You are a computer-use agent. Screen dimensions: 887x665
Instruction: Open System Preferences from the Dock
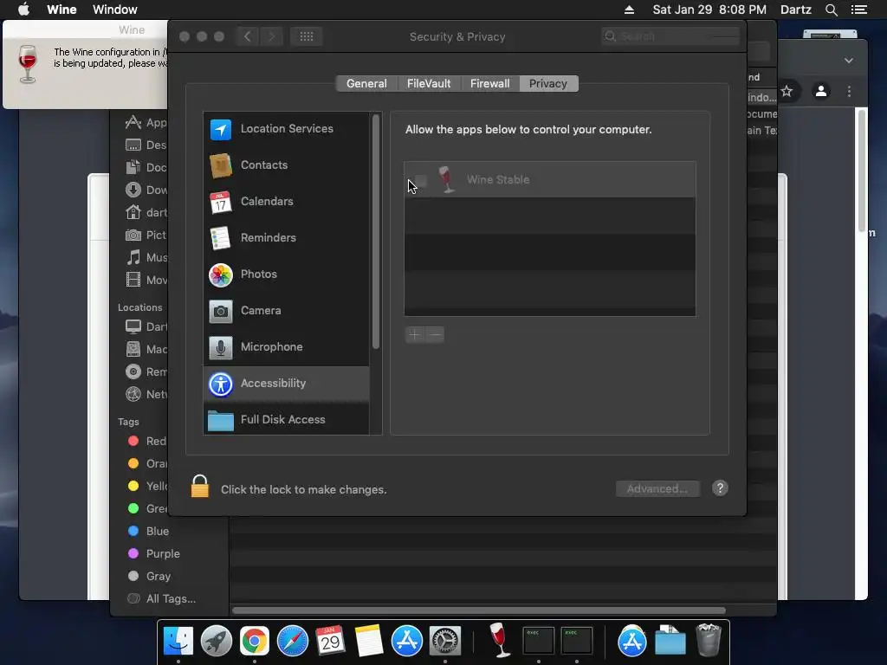[x=445, y=641]
